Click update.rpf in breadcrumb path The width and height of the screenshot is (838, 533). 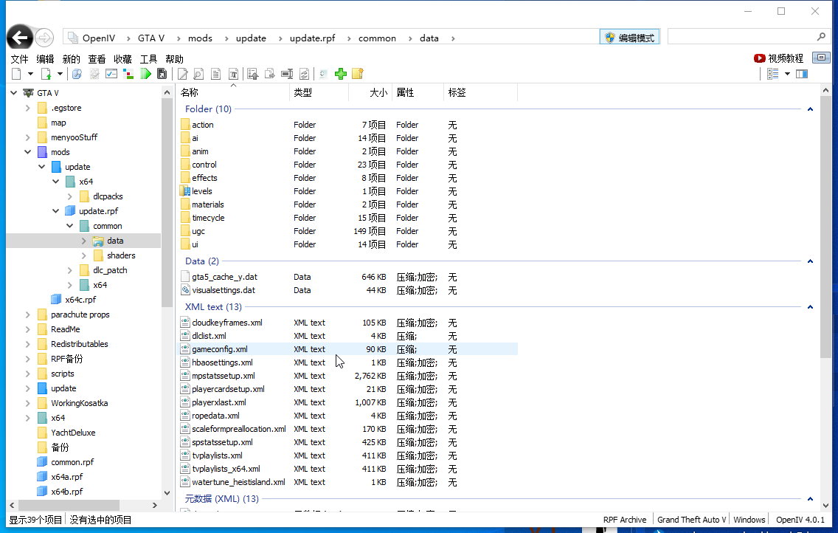[x=313, y=38]
